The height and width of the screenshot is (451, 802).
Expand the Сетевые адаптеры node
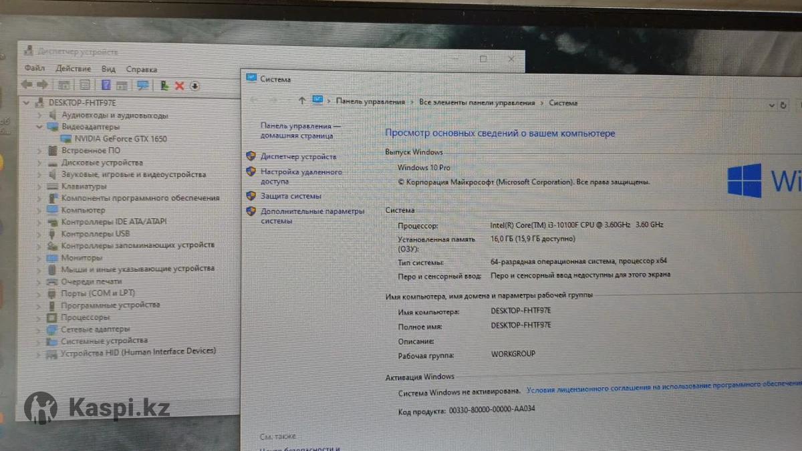tap(38, 329)
